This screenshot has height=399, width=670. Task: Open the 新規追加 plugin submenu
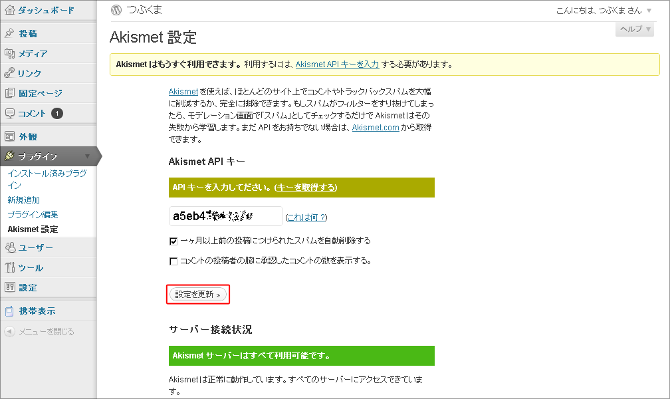pos(23,199)
